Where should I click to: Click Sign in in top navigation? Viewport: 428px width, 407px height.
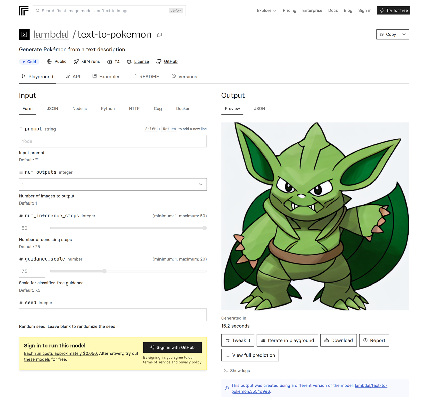[x=365, y=11]
